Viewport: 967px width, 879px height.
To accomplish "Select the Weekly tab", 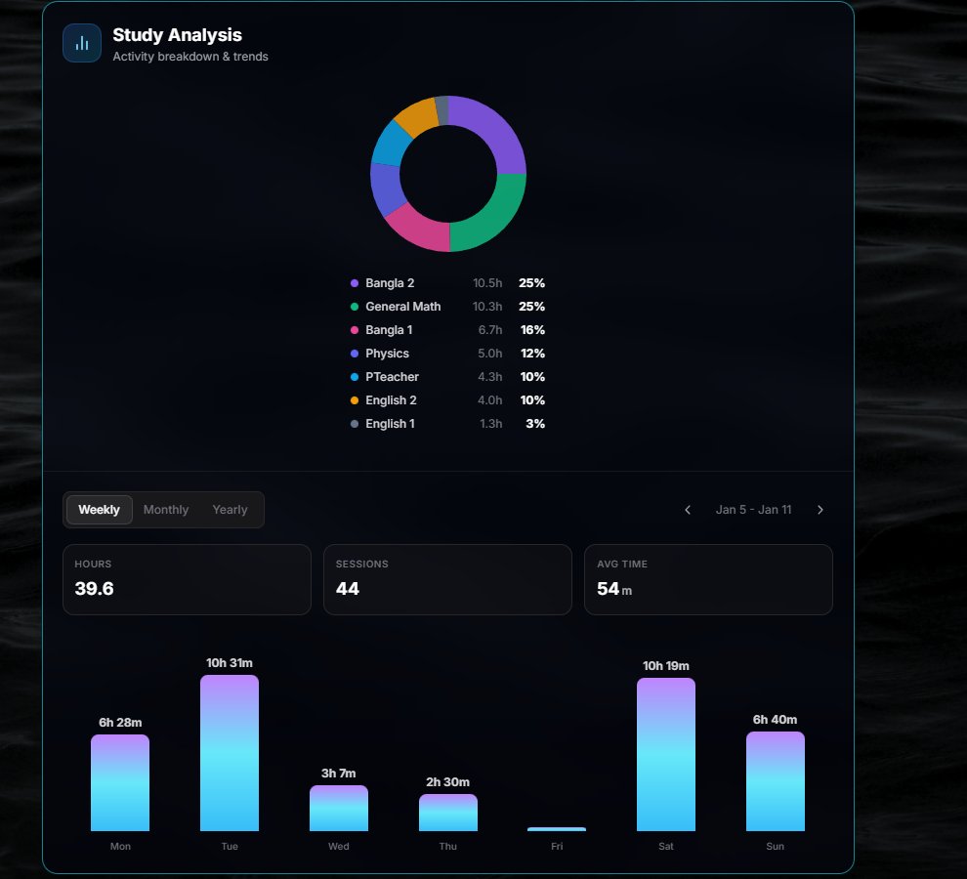I will 100,510.
